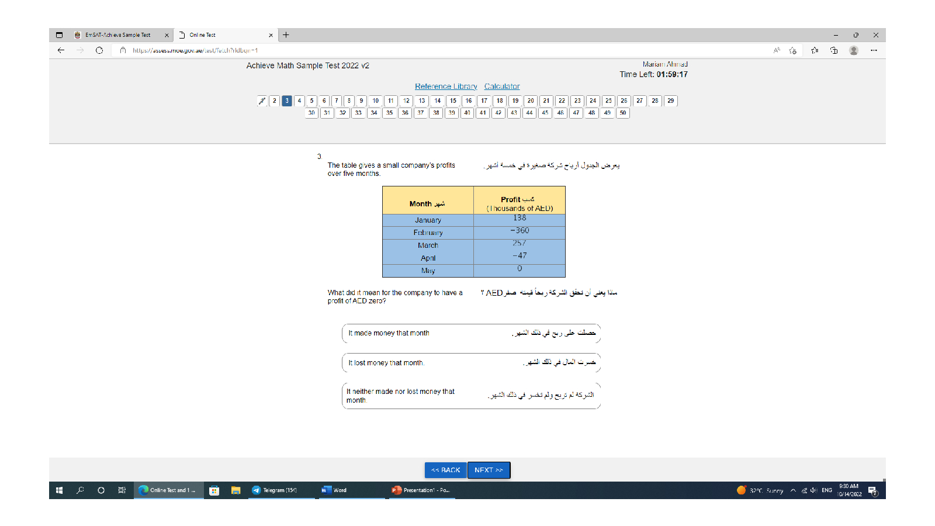935x526 pixels.
Task: Open the read aloud icon in address bar
Action: [x=777, y=50]
